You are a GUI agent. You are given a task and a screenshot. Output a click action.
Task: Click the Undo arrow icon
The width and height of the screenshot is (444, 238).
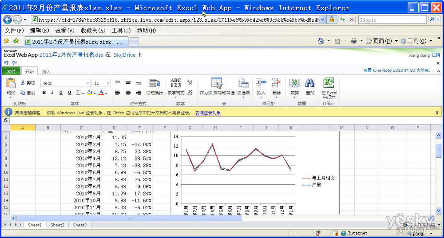6,62
